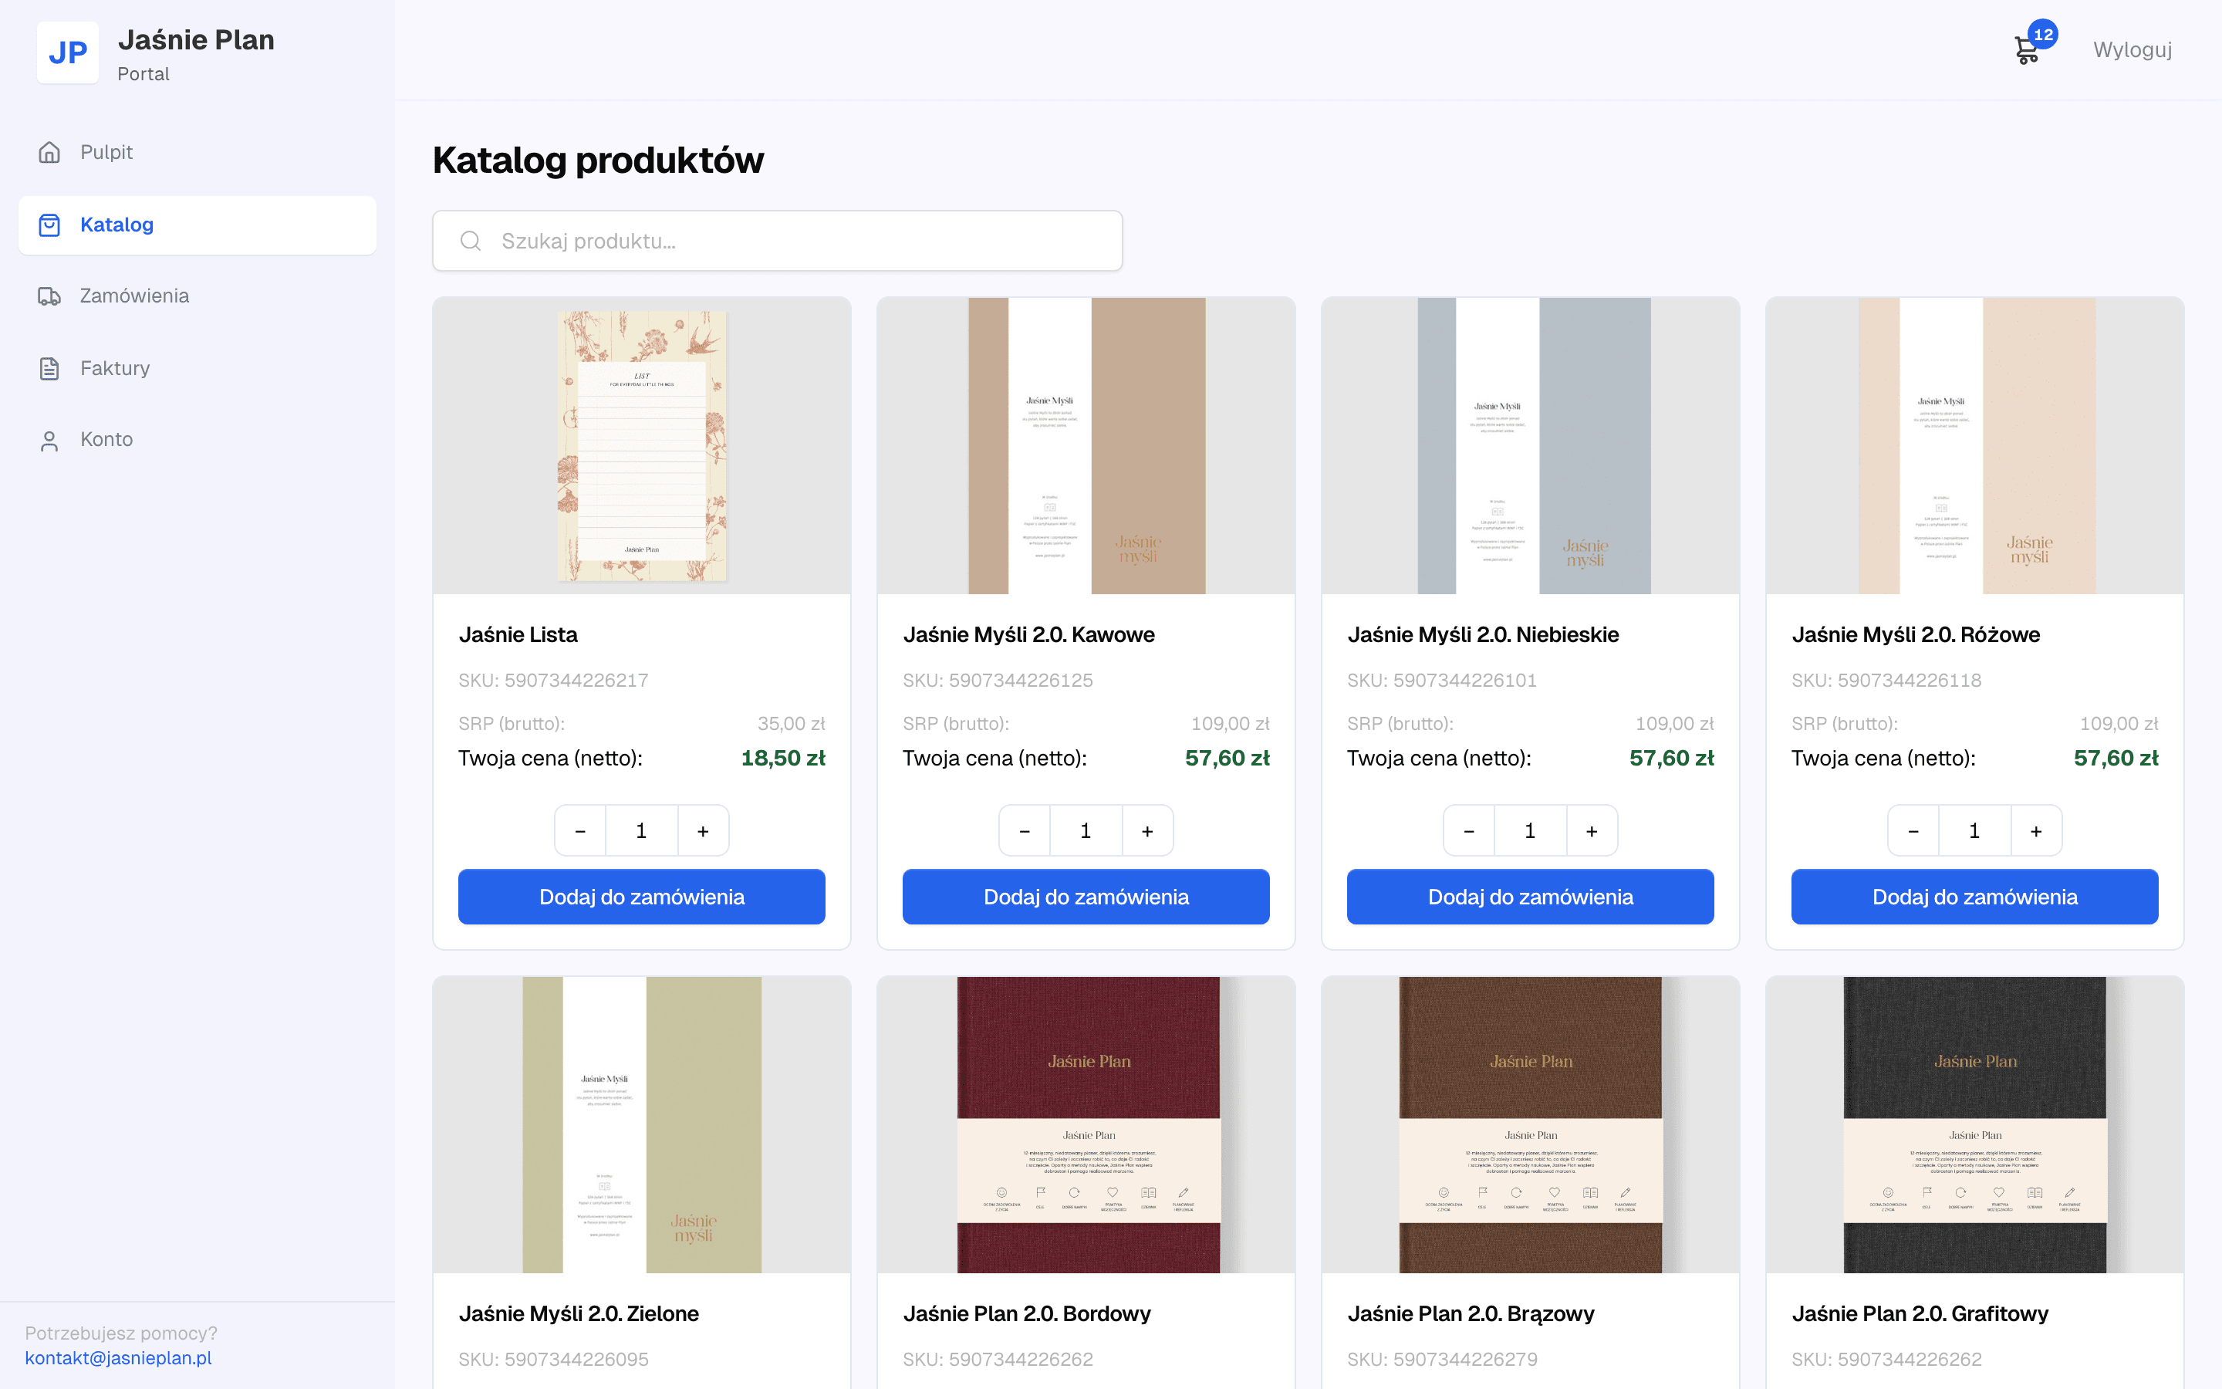The image size is (2222, 1389).
Task: Click the Katalog shopping bag icon
Action: 49,225
